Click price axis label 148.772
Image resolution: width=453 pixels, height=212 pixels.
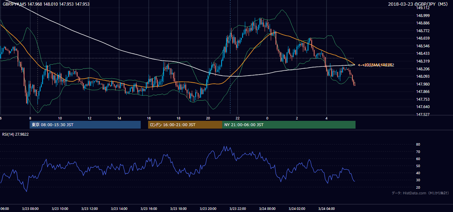click(423, 31)
